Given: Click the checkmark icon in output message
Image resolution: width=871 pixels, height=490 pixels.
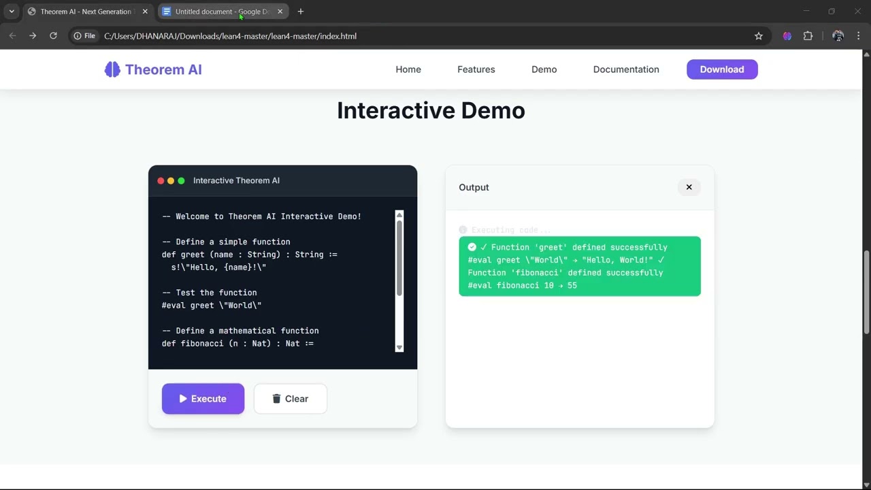Looking at the screenshot, I should coord(472,247).
